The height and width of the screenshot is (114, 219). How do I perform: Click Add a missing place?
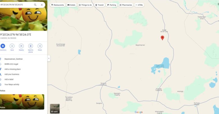(12, 69)
